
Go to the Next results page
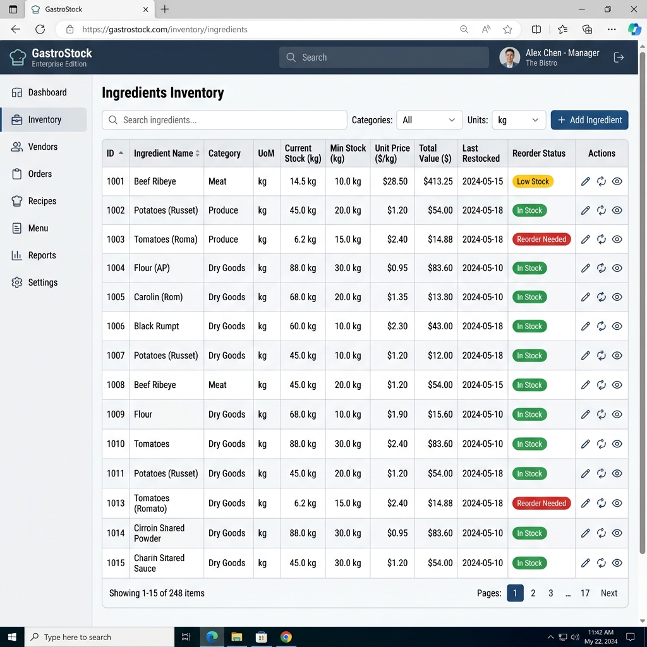(x=608, y=593)
